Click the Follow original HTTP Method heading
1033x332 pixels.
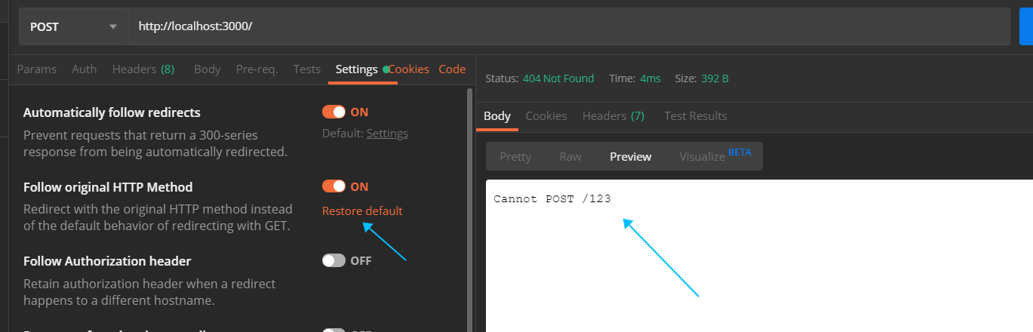[108, 186]
